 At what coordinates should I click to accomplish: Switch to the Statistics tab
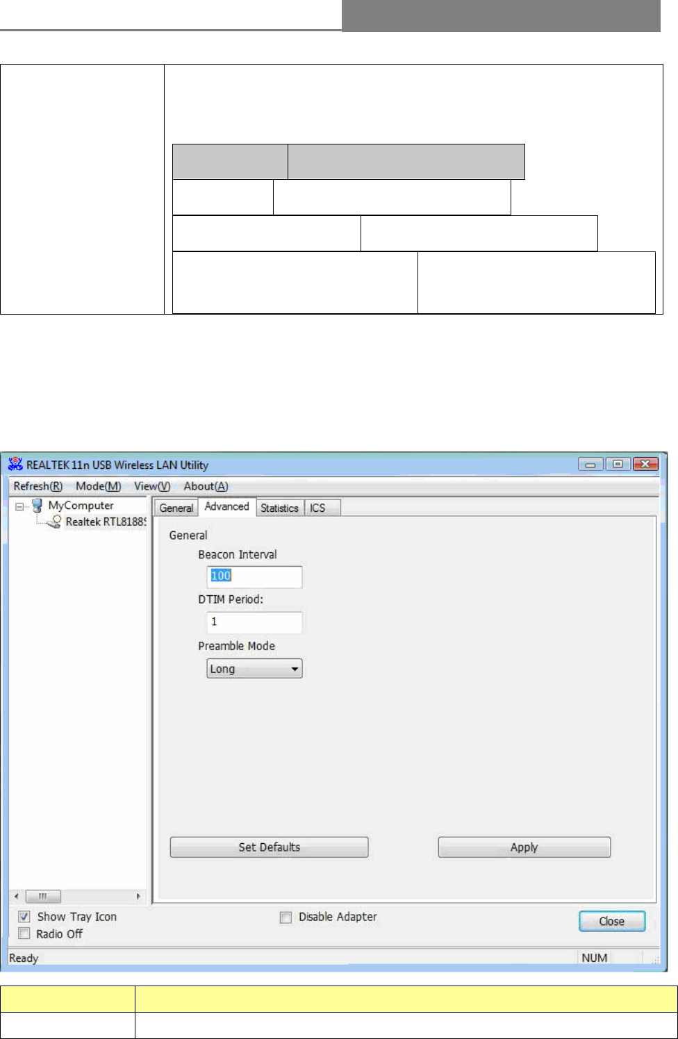pos(279,508)
